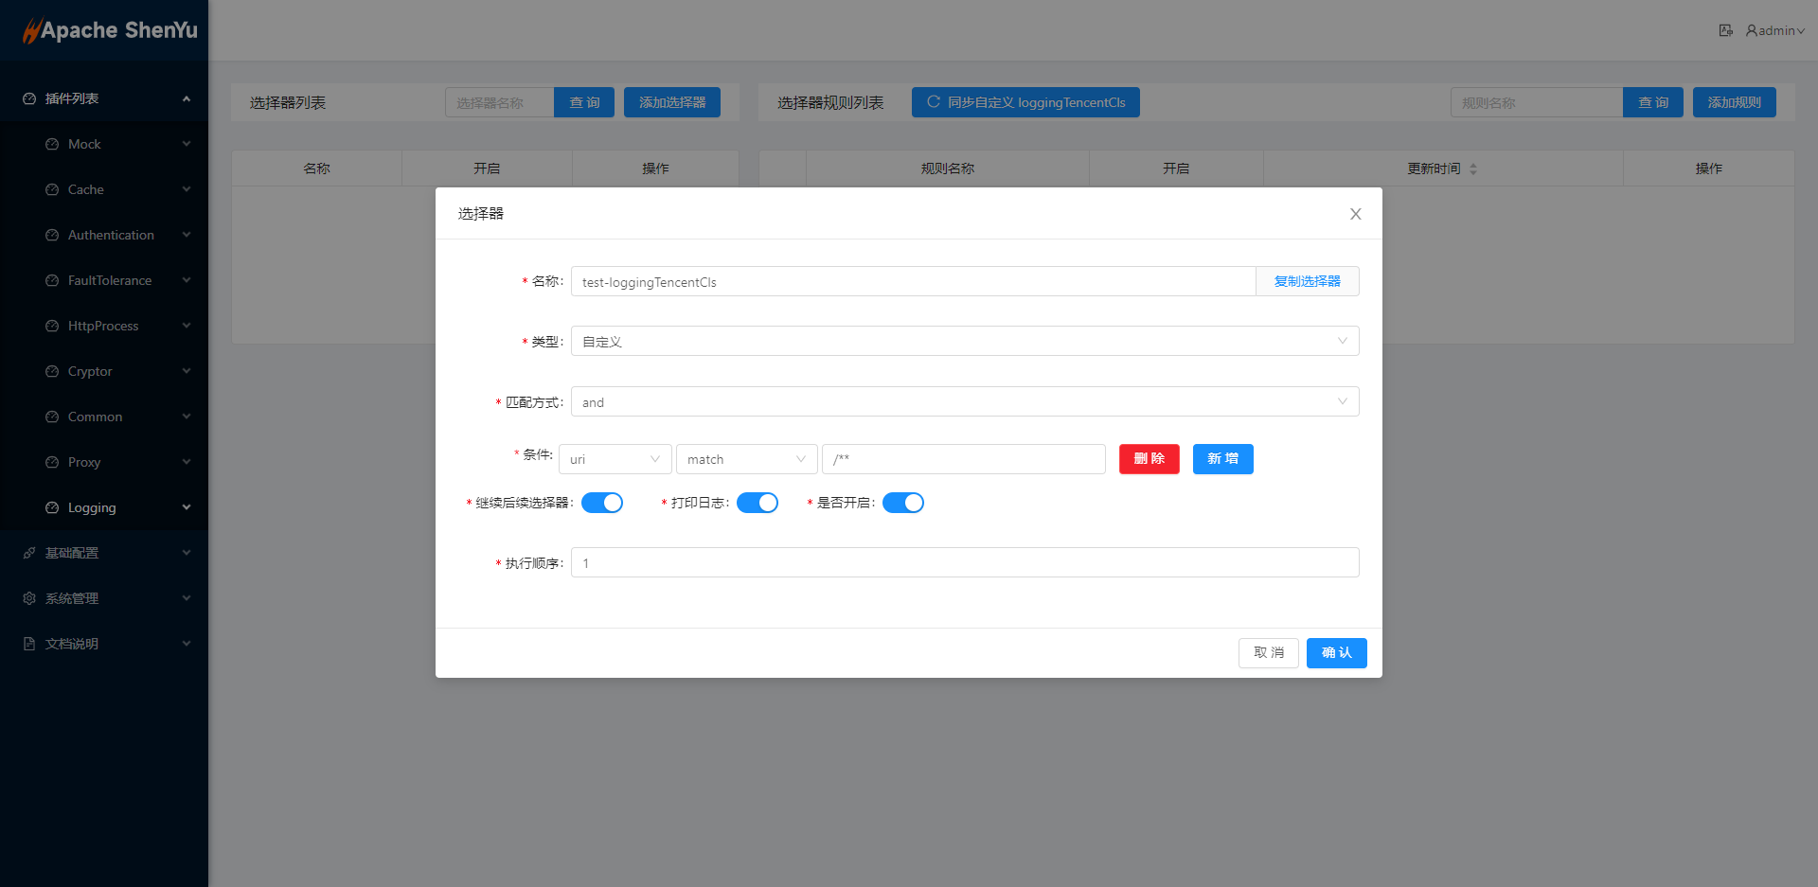The height and width of the screenshot is (887, 1818).
Task: Click the 系统管理 gear icon
Action: tap(29, 598)
